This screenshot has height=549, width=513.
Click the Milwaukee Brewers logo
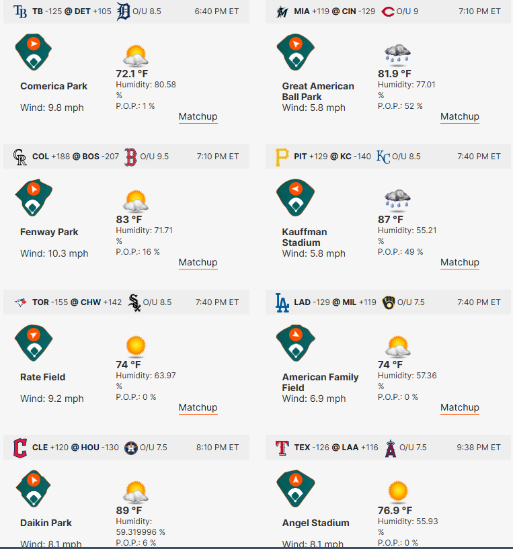click(388, 302)
